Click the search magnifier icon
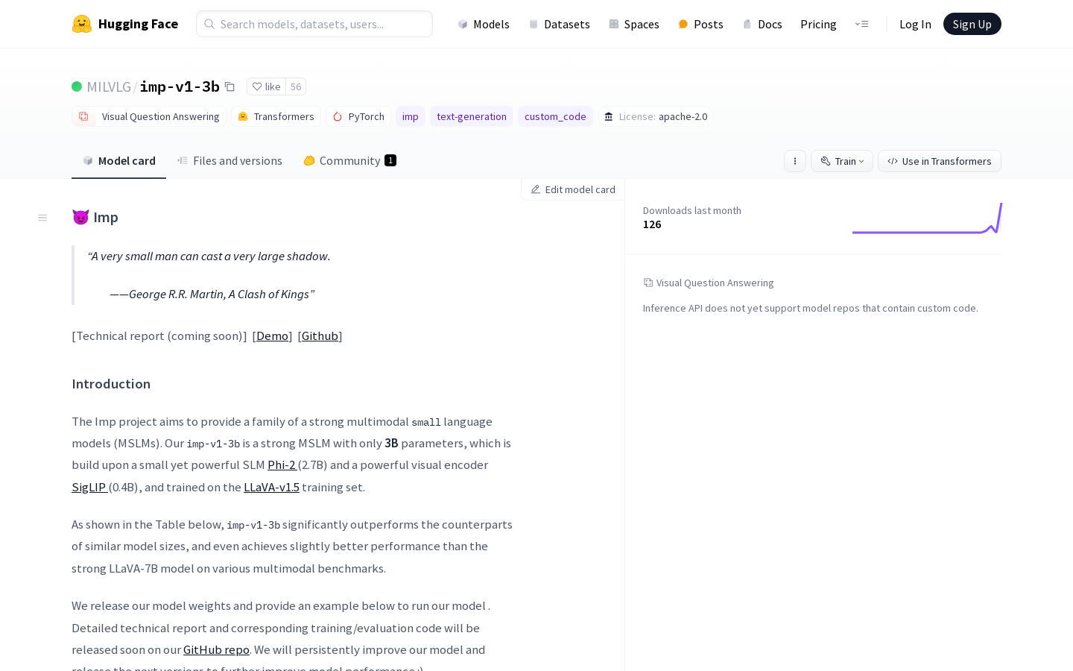This screenshot has width=1073, height=671. point(209,24)
